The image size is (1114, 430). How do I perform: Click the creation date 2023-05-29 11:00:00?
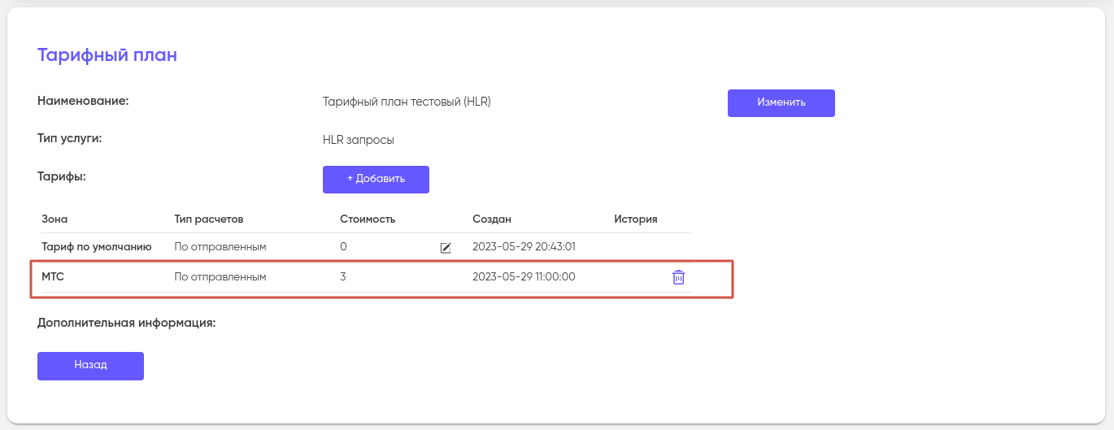(x=524, y=277)
